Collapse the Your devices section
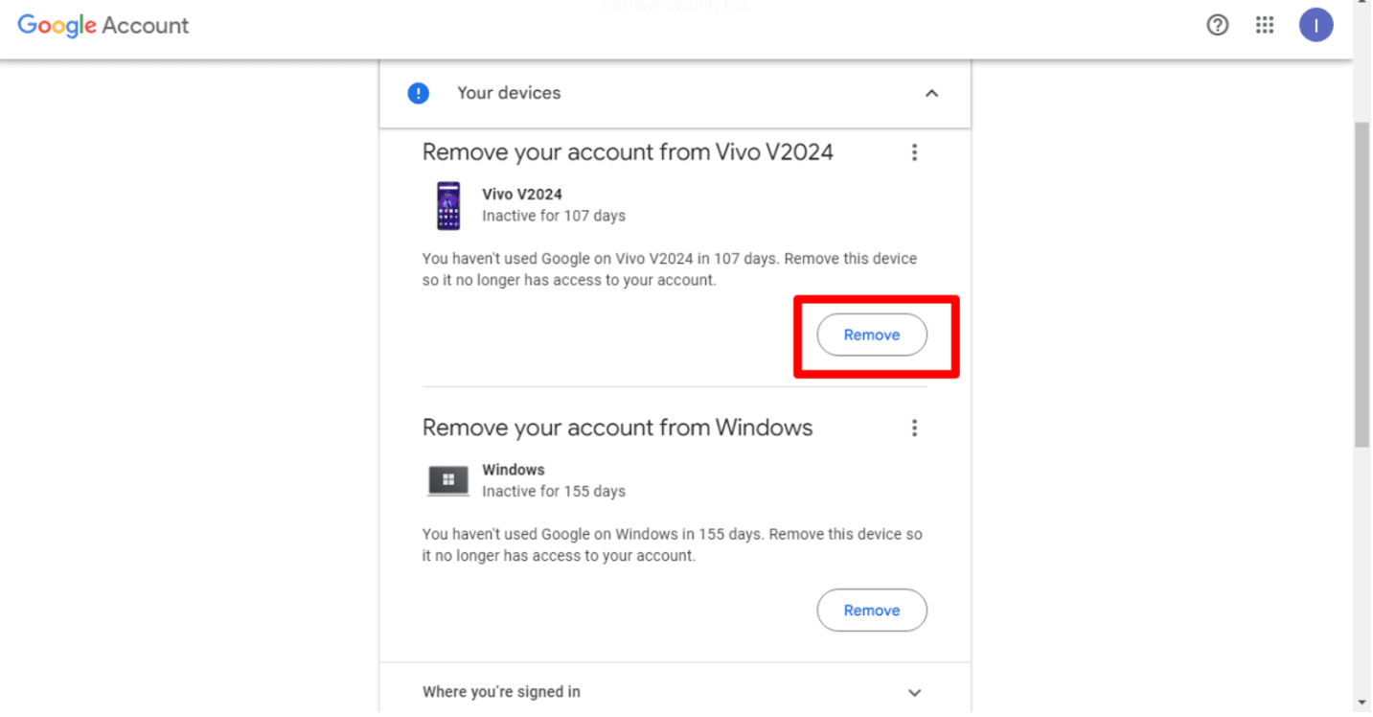 pos(931,93)
